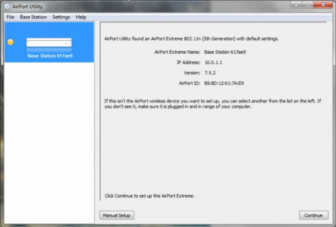Click the 'Click Continue to set up' text
The image size is (336, 227).
150,196
